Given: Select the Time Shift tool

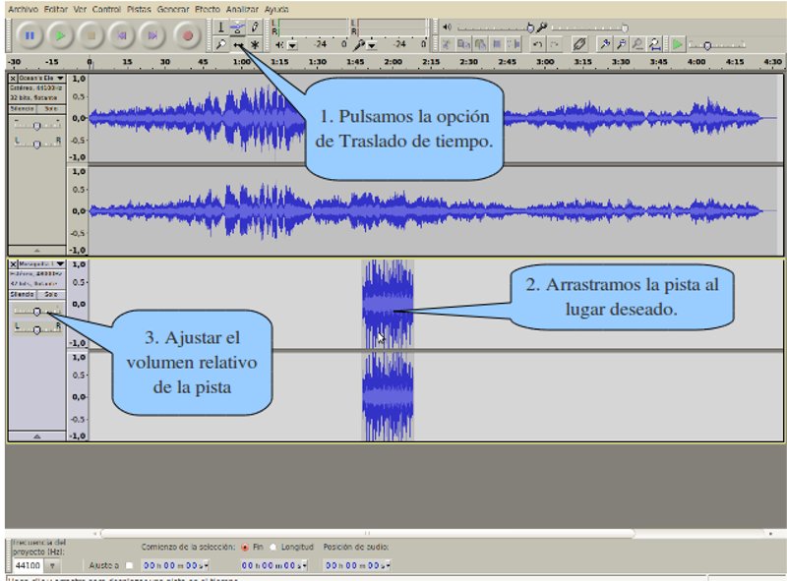Looking at the screenshot, I should pyautogui.click(x=237, y=44).
